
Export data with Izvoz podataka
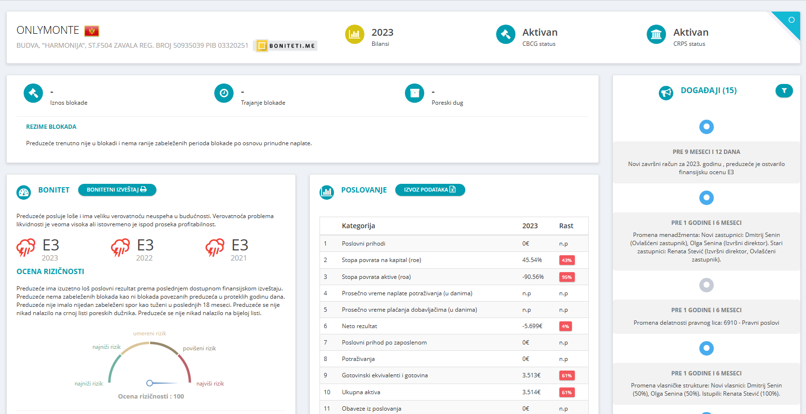pyautogui.click(x=430, y=190)
